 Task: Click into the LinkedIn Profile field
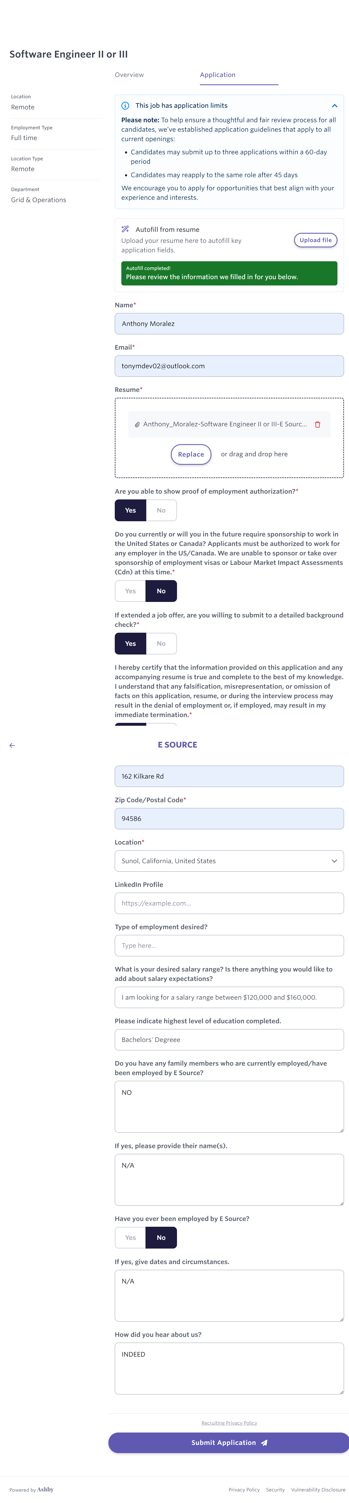click(x=229, y=903)
